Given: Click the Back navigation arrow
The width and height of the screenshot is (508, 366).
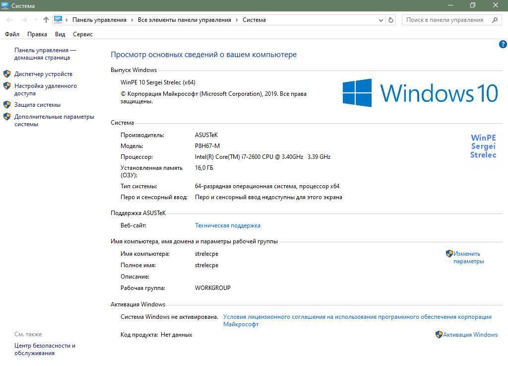Looking at the screenshot, I should (x=10, y=20).
